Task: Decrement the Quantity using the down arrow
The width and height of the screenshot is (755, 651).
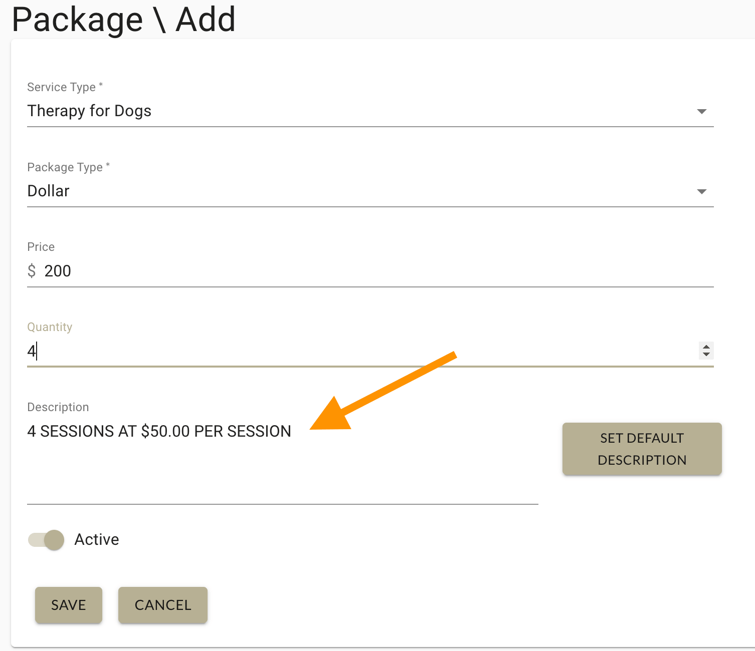Action: [x=706, y=354]
